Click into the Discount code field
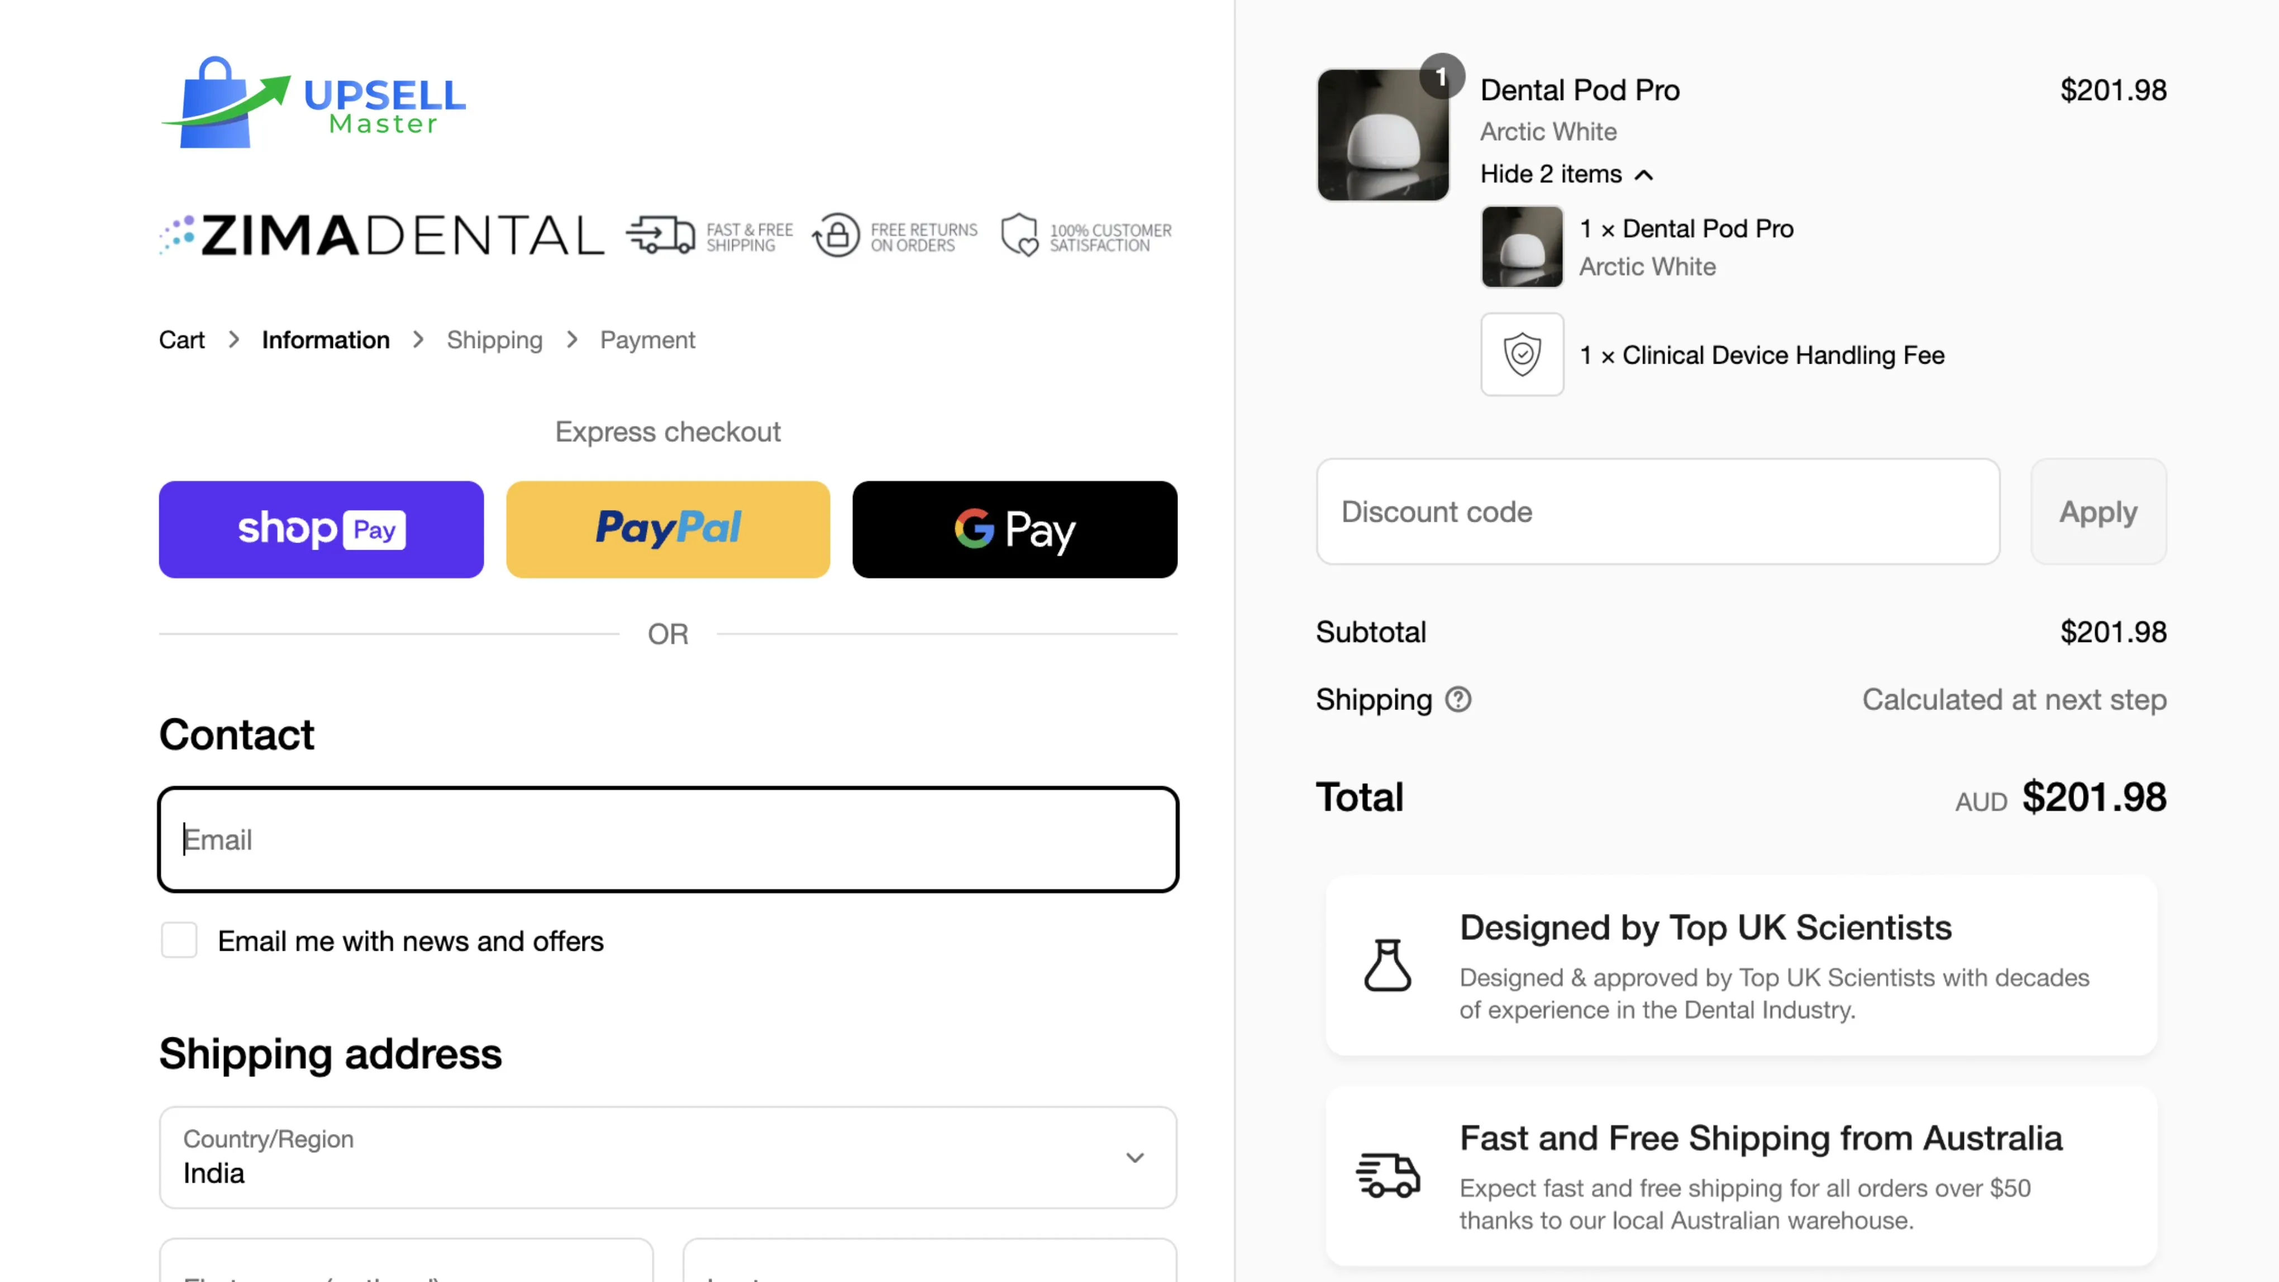The width and height of the screenshot is (2279, 1282). coord(1658,511)
